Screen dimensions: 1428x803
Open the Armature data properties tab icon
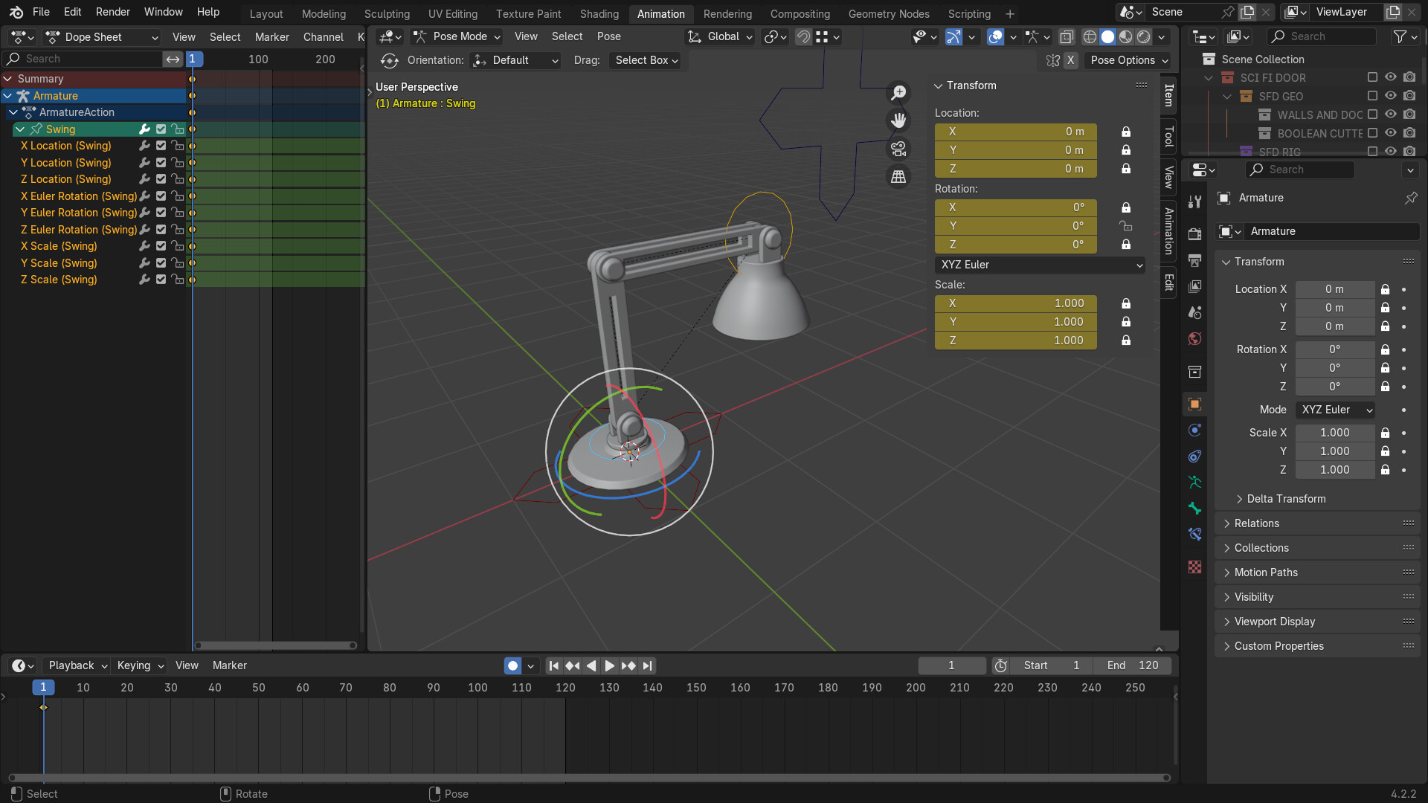[1194, 482]
